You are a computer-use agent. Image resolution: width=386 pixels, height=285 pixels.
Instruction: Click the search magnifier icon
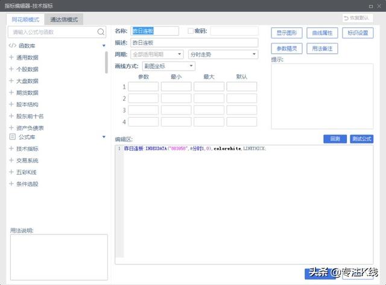pyautogui.click(x=101, y=32)
